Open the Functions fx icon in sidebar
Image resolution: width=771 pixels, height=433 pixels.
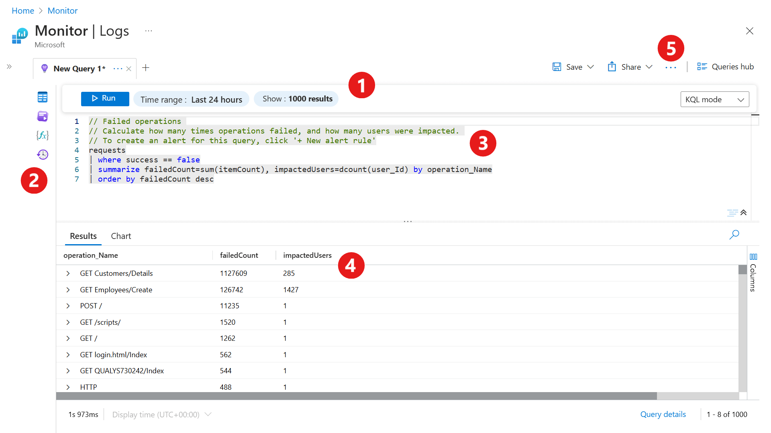coord(42,135)
